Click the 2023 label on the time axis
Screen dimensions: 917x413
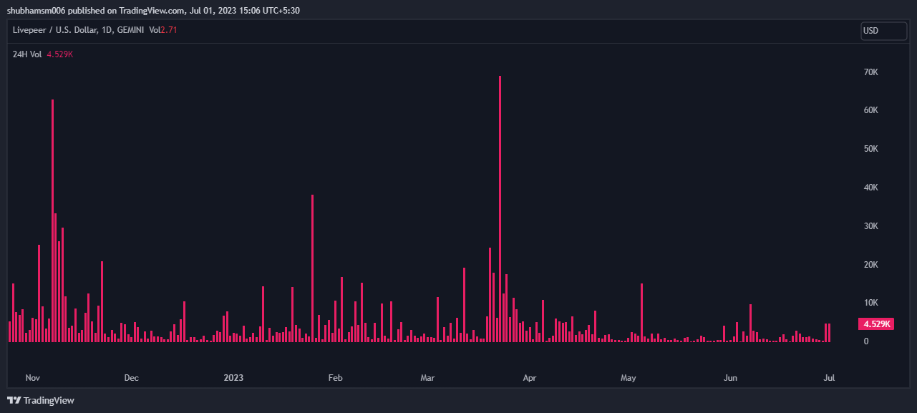(234, 377)
